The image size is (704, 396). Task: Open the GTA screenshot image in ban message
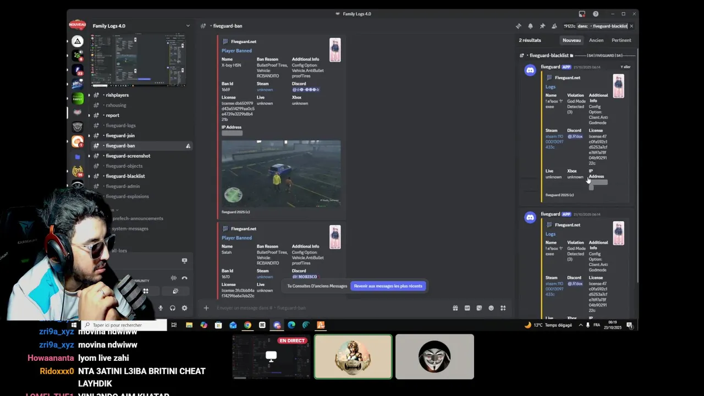(281, 173)
